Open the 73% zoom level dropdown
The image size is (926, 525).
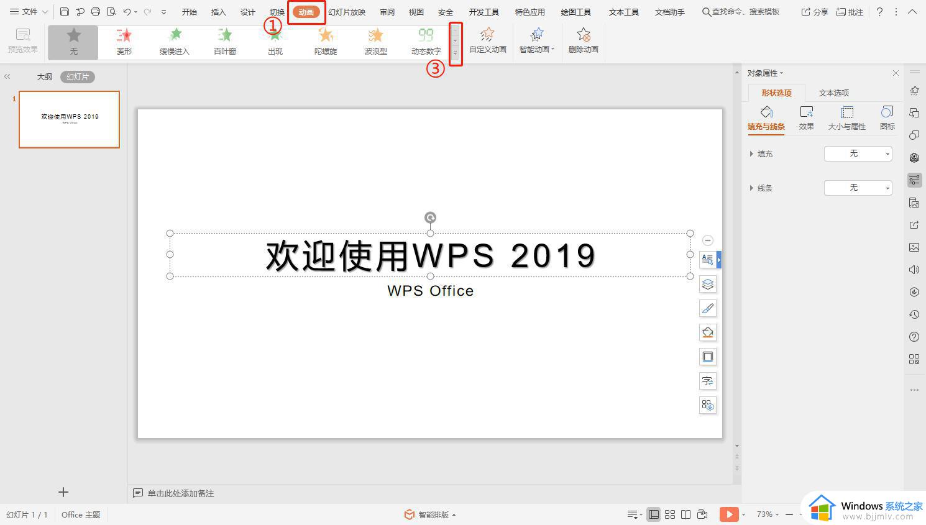click(x=768, y=514)
